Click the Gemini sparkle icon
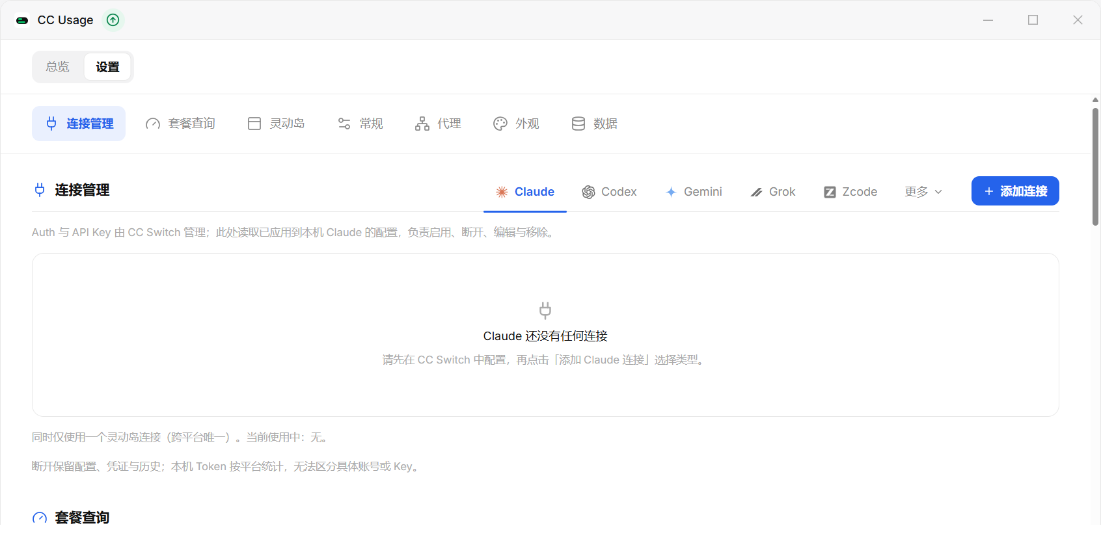This screenshot has height=556, width=1101. (x=671, y=192)
